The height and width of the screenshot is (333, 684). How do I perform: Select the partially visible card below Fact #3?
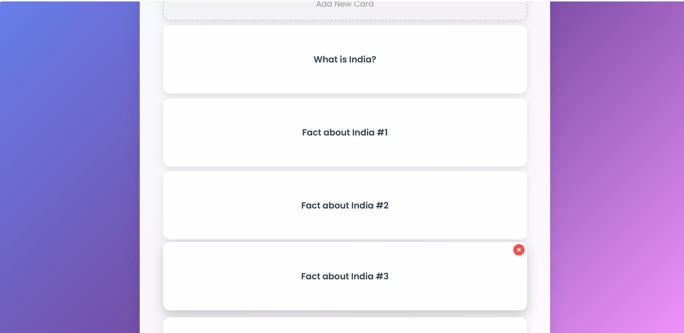(x=345, y=326)
